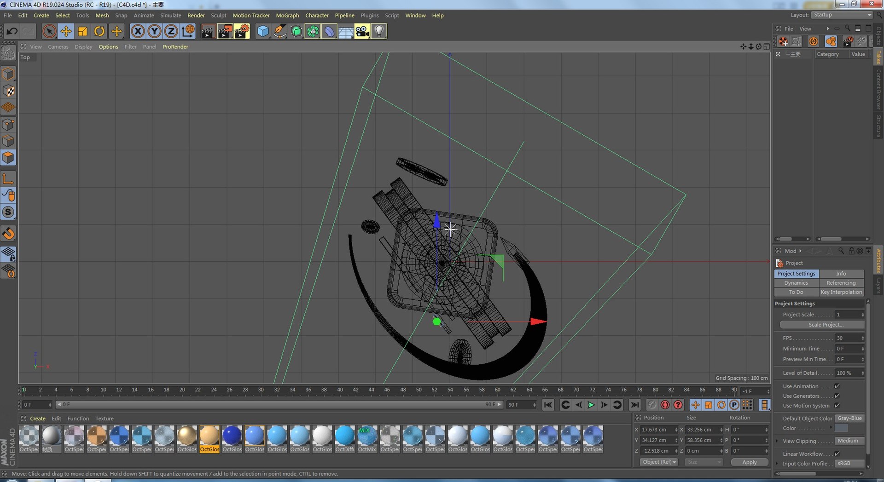884x482 pixels.
Task: Open the Referencing tab
Action: (x=841, y=283)
